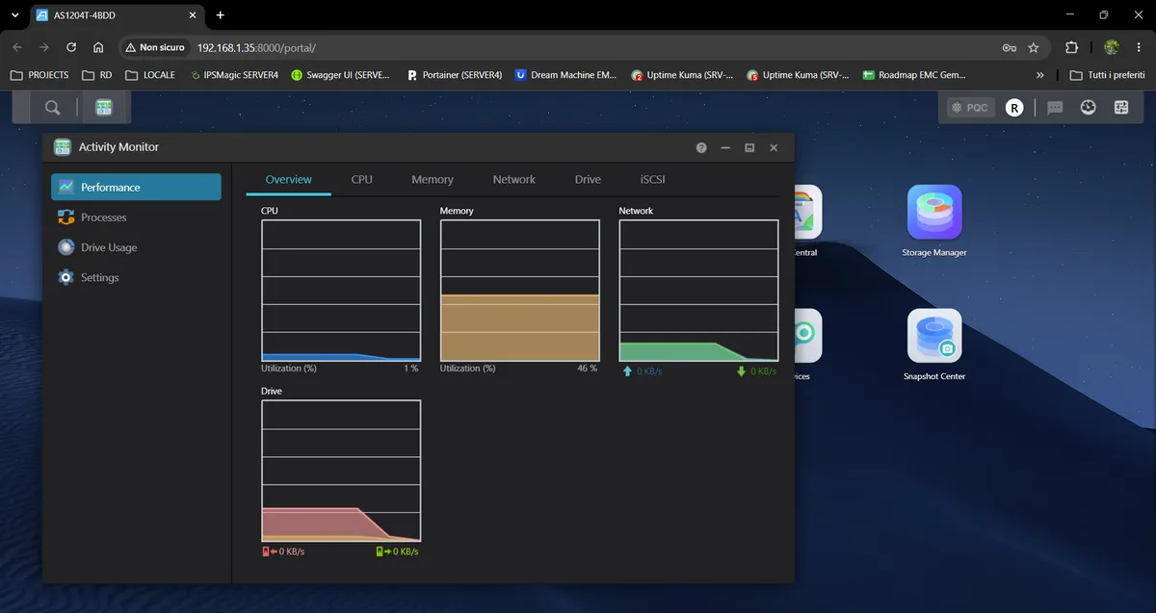Click the ADM messages speech bubble icon
This screenshot has width=1156, height=613.
point(1055,108)
